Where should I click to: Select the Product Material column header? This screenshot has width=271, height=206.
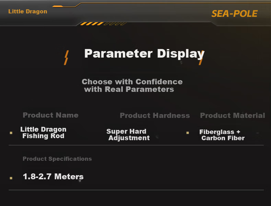(x=233, y=116)
